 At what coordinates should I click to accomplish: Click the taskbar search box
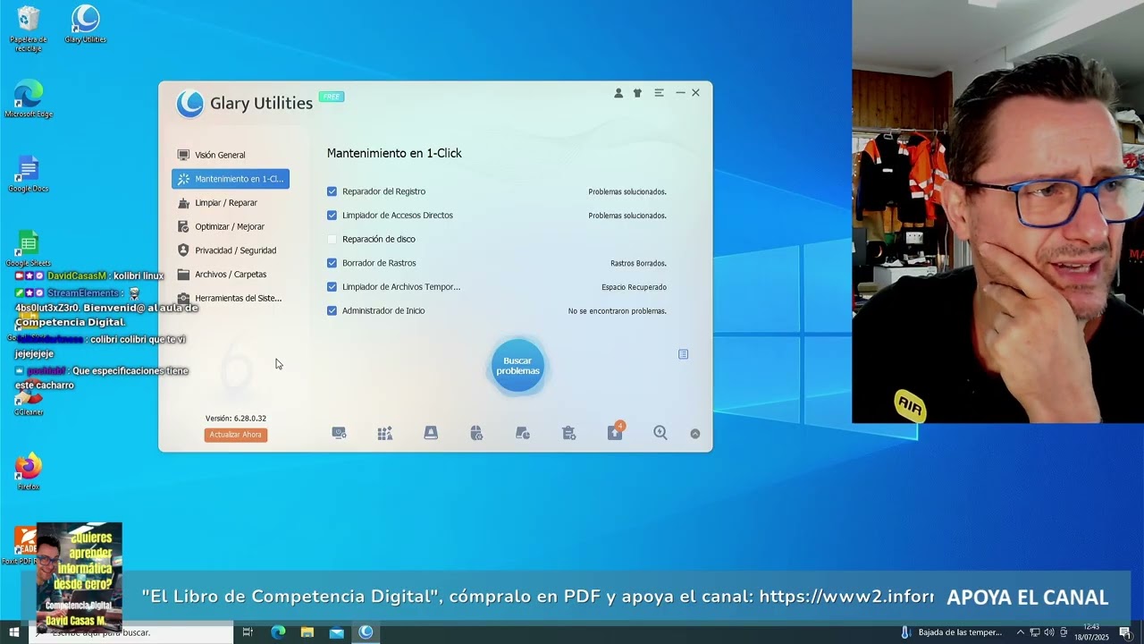click(x=130, y=632)
